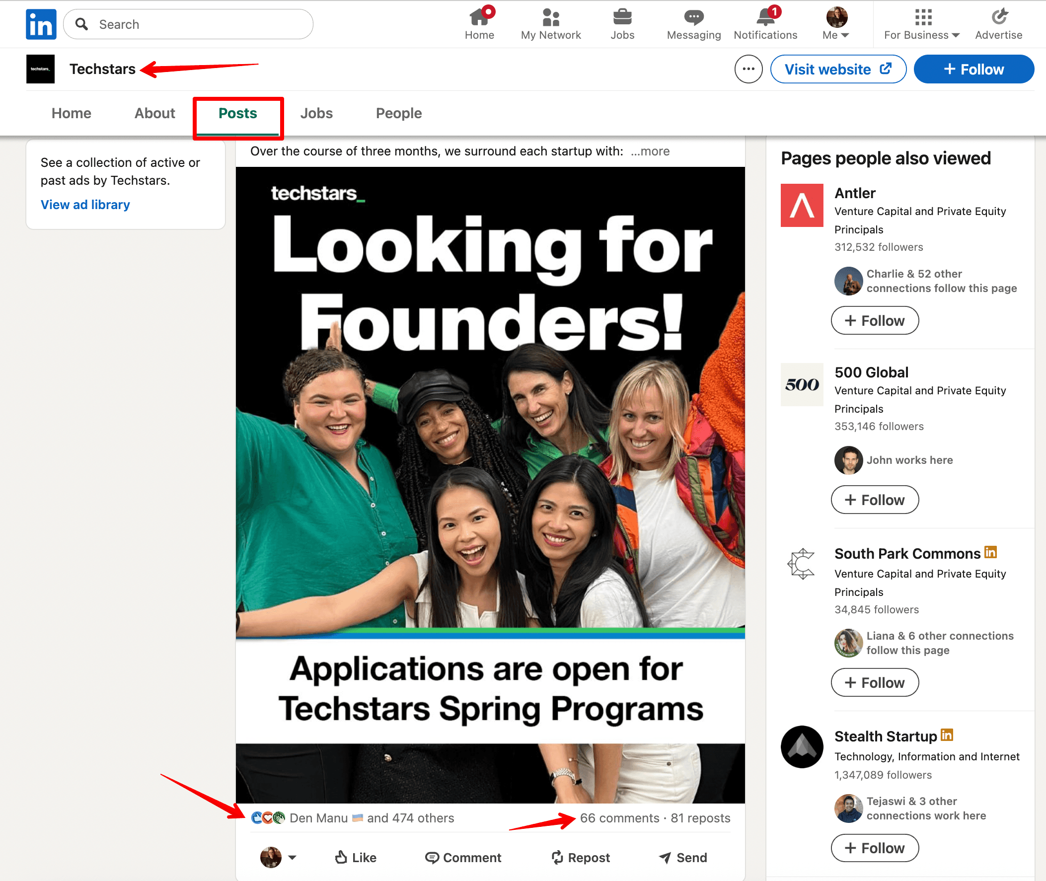The width and height of the screenshot is (1046, 881).
Task: Open the Jobs briefcase icon
Action: coord(622,22)
